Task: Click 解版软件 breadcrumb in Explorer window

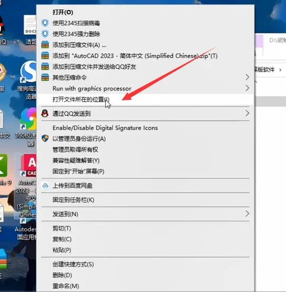Action: (x=265, y=70)
